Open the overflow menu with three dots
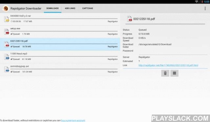This screenshot has width=210, height=122. coord(205,8)
